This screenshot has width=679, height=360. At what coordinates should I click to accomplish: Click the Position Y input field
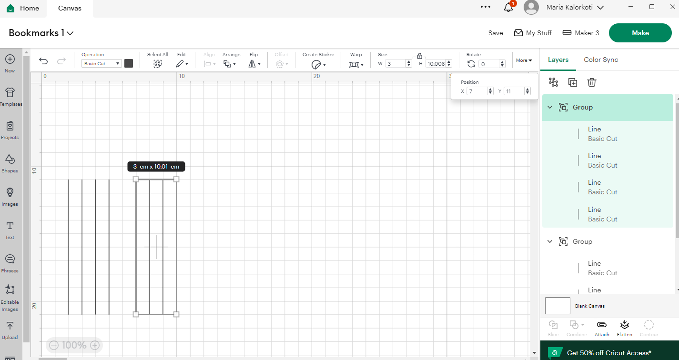514,91
